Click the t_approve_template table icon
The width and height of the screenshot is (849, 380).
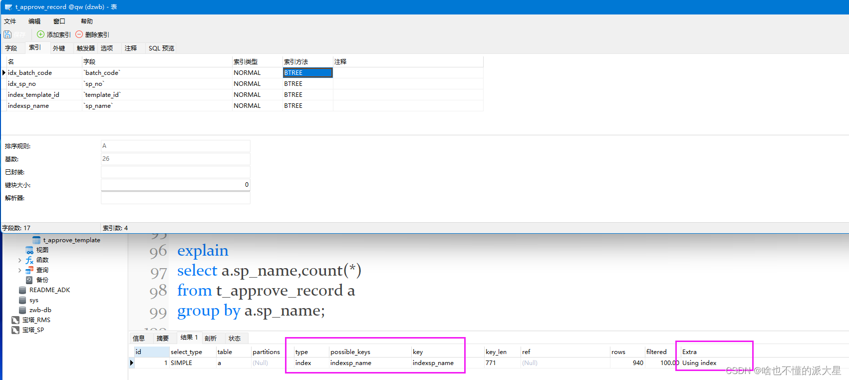(x=36, y=240)
